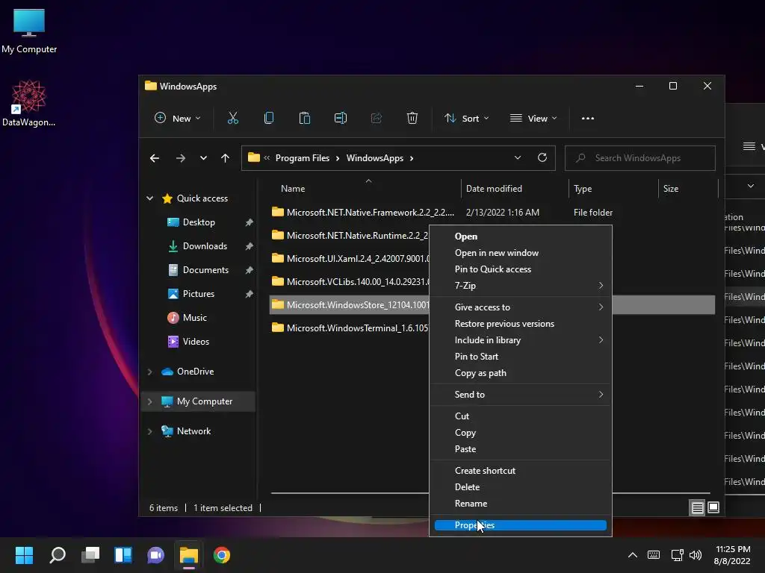This screenshot has width=765, height=573.
Task: Click the Rename icon in toolbar
Action: click(341, 119)
